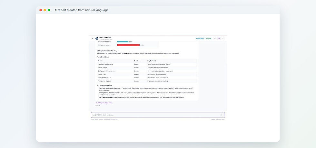Click the Phase column header

coord(100,61)
